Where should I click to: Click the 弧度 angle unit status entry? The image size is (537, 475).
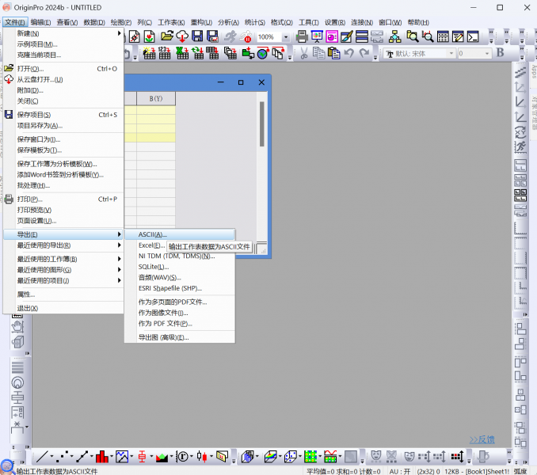[x=520, y=471]
